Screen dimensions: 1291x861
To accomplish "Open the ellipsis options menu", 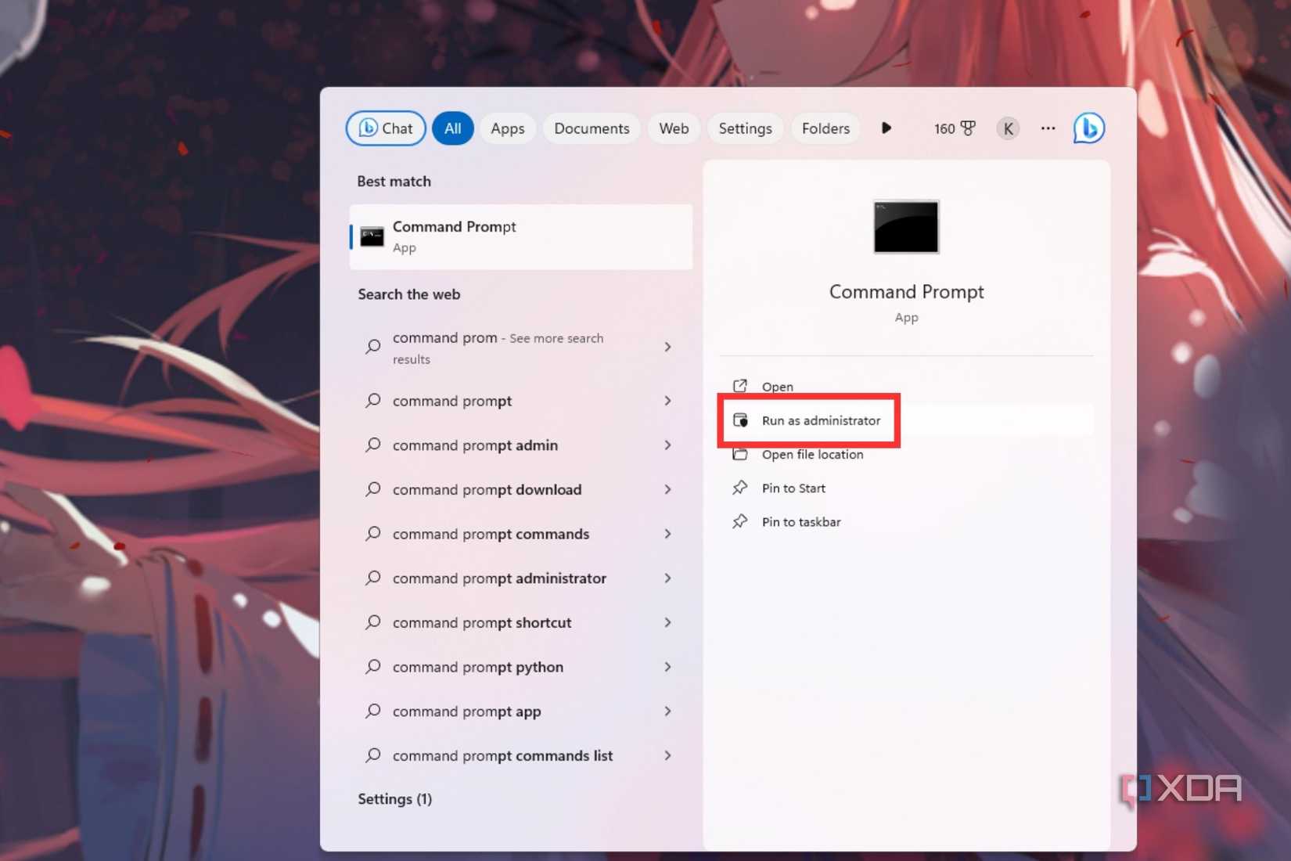I will (x=1047, y=128).
